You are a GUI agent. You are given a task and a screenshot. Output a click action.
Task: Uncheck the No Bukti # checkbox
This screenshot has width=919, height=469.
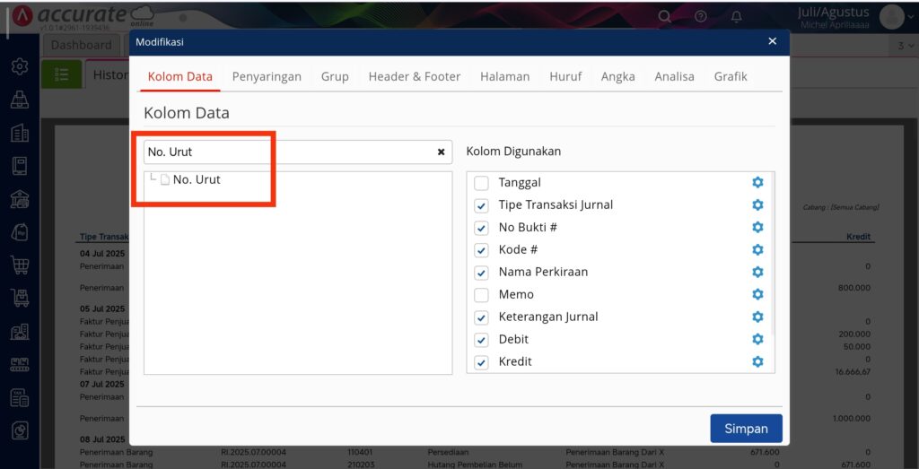click(x=481, y=228)
